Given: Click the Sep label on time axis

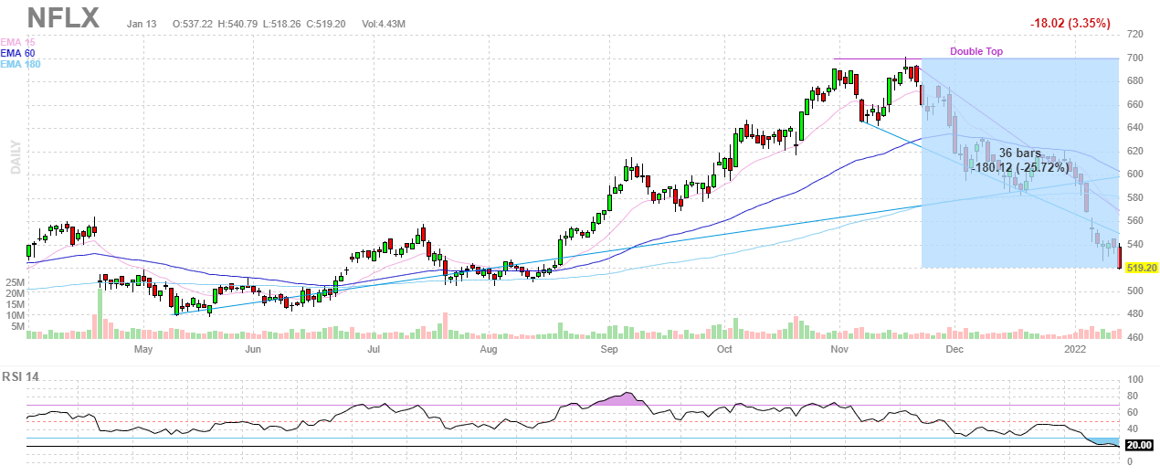Looking at the screenshot, I should pos(609,350).
